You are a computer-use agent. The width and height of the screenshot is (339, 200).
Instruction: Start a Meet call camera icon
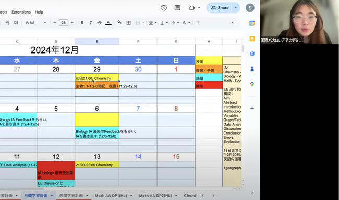tap(192, 8)
